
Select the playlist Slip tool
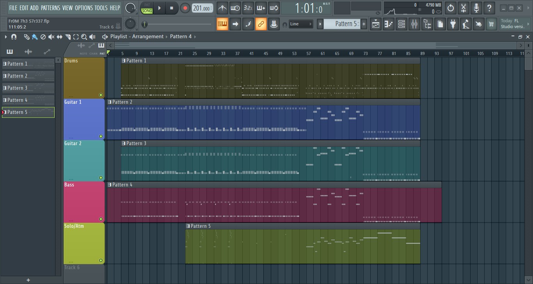[x=59, y=37]
